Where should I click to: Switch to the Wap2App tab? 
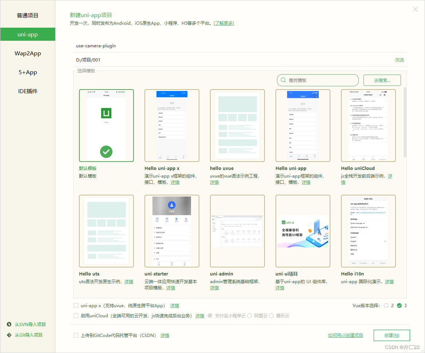pos(28,53)
